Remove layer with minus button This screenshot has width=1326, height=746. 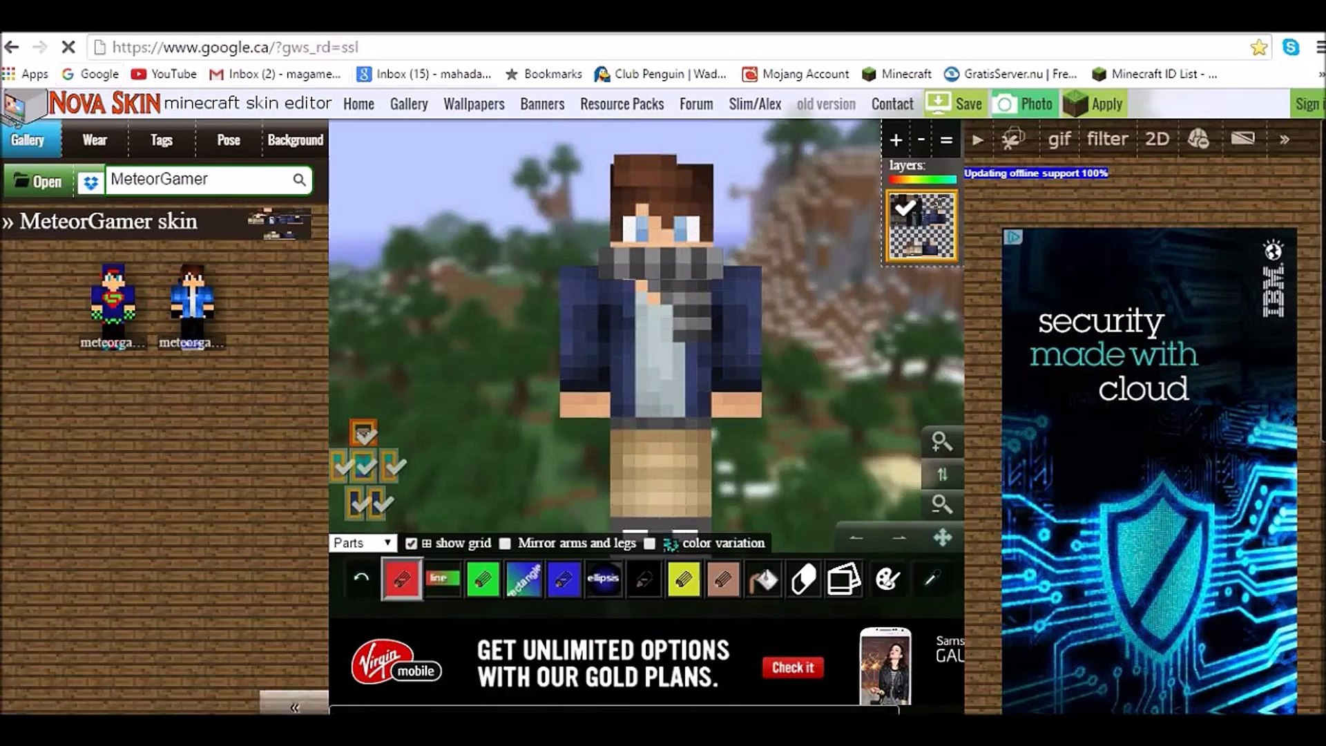[921, 140]
